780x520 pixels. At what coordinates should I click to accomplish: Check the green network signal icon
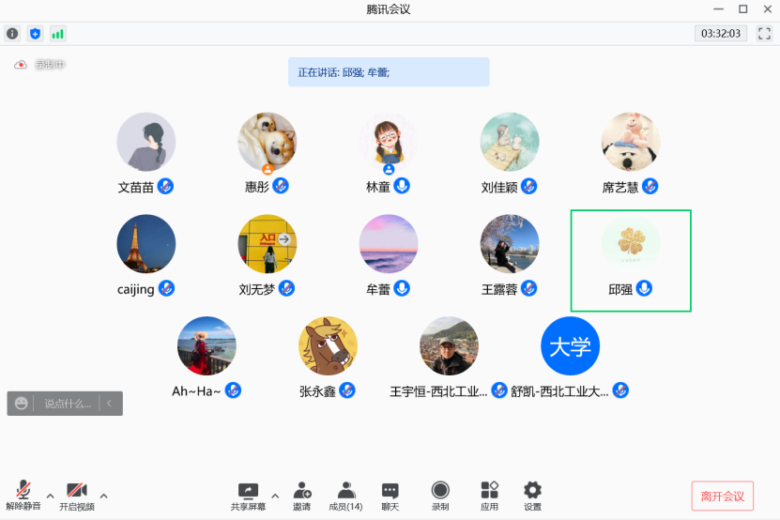[x=58, y=34]
